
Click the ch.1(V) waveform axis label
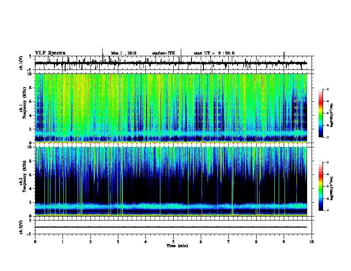(x=21, y=63)
